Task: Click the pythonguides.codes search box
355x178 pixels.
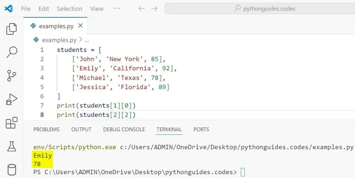Action: pos(259,9)
